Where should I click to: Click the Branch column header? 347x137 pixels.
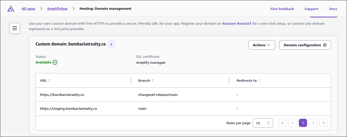click(144, 80)
